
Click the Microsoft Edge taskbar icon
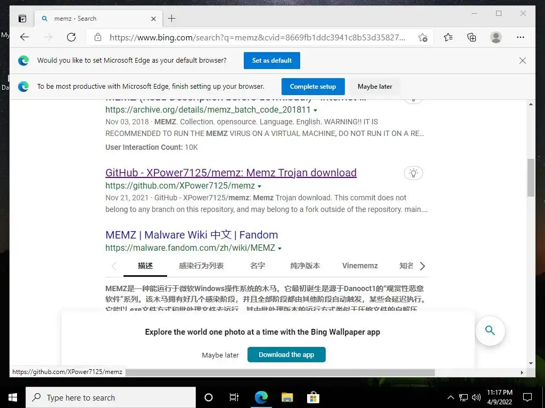tap(261, 397)
